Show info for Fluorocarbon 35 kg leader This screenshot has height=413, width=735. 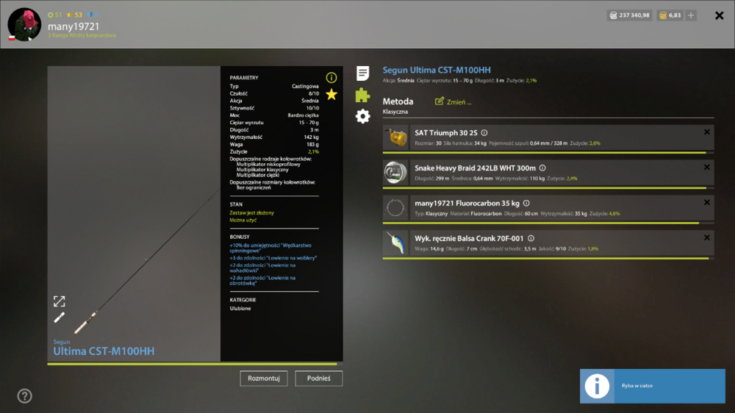click(526, 204)
